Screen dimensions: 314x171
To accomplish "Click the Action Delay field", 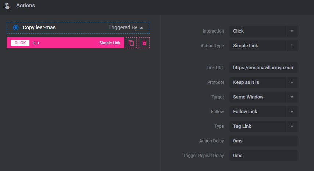I will point(263,141).
